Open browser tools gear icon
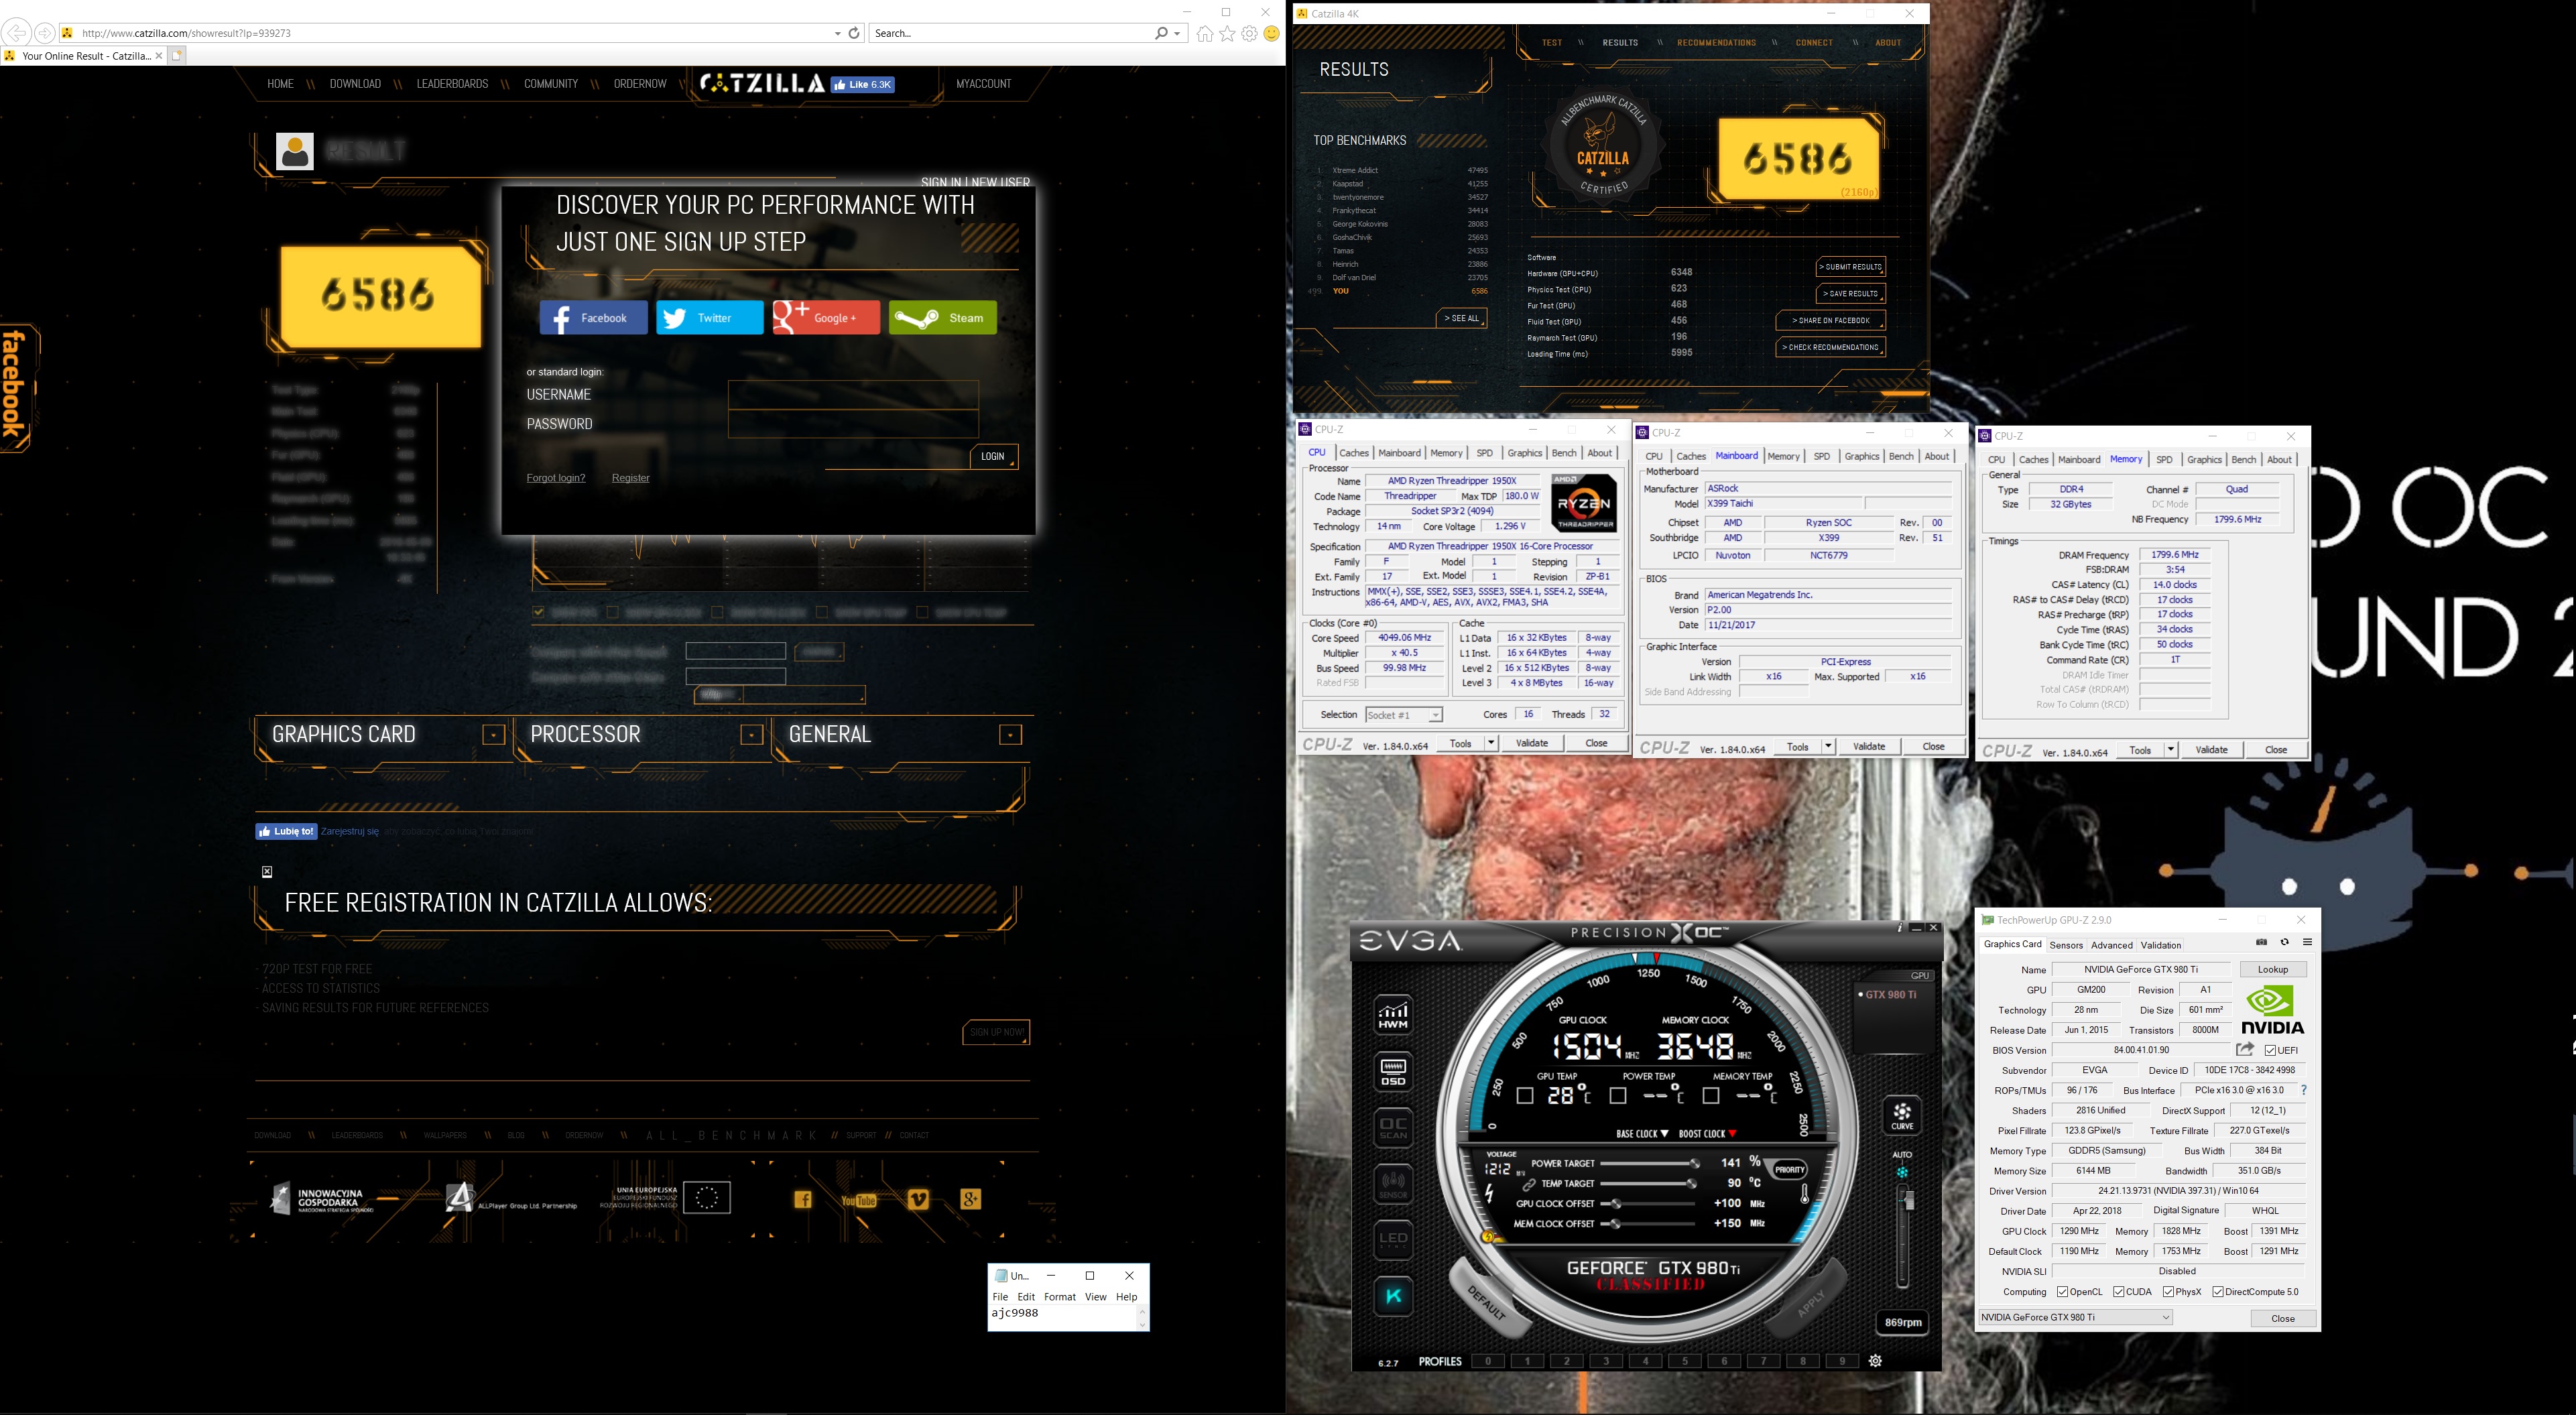Screen dimensions: 2576x1415 1250,34
